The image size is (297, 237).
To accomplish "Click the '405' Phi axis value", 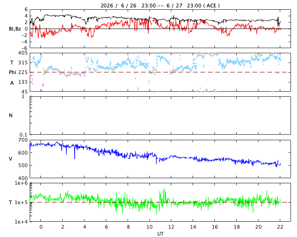I will coord(23,53).
